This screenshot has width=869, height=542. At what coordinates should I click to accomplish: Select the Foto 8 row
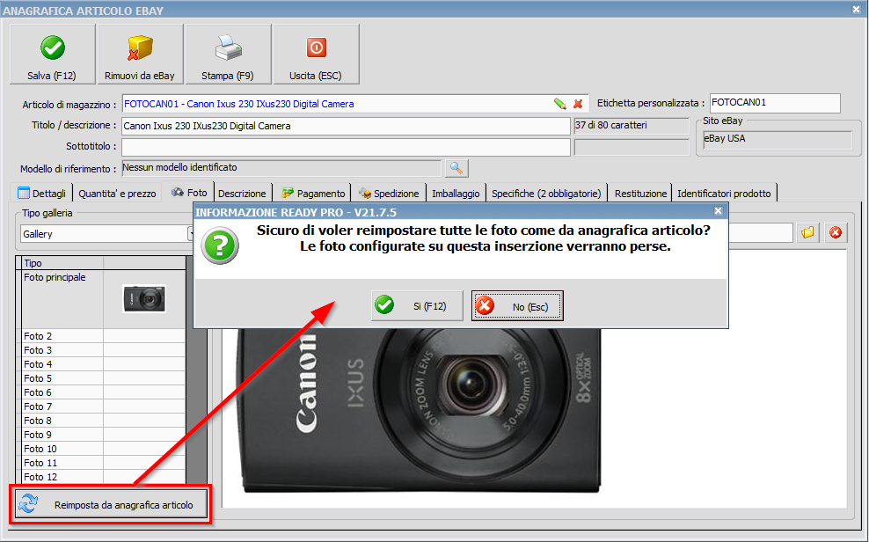coord(104,421)
